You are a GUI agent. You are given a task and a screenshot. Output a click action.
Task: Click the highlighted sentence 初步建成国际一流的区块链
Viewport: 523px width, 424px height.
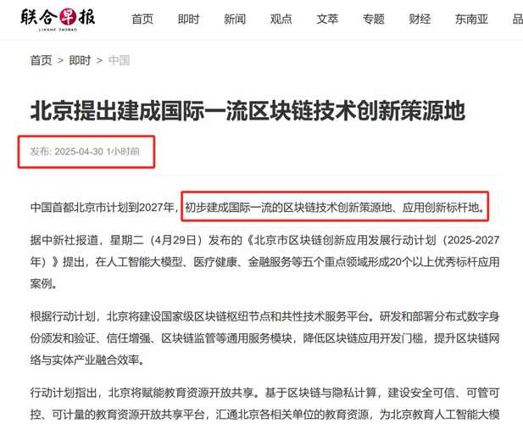pos(335,207)
